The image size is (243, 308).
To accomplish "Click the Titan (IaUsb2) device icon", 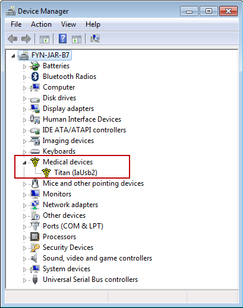I will click(46, 173).
